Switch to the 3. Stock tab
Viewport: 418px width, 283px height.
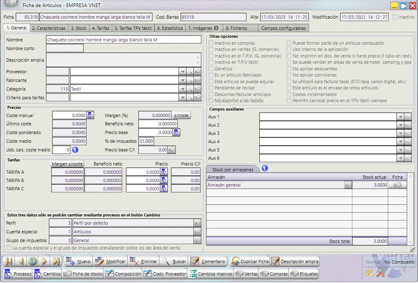coord(79,28)
